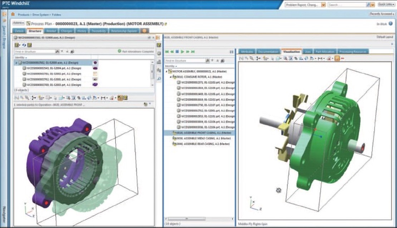This screenshot has height=228, width=397.
Task: Click the refresh arrows icon in left structure toolbar
Action: click(23, 45)
